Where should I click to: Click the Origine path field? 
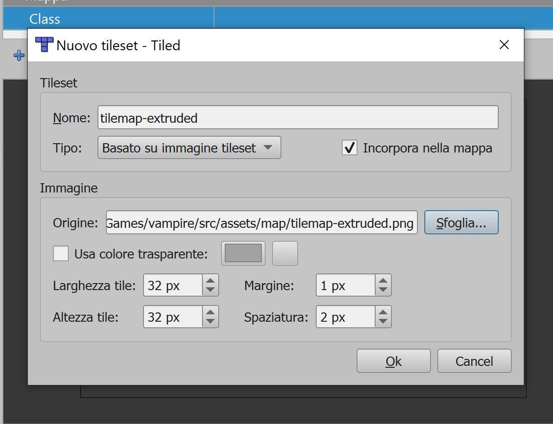(x=261, y=222)
